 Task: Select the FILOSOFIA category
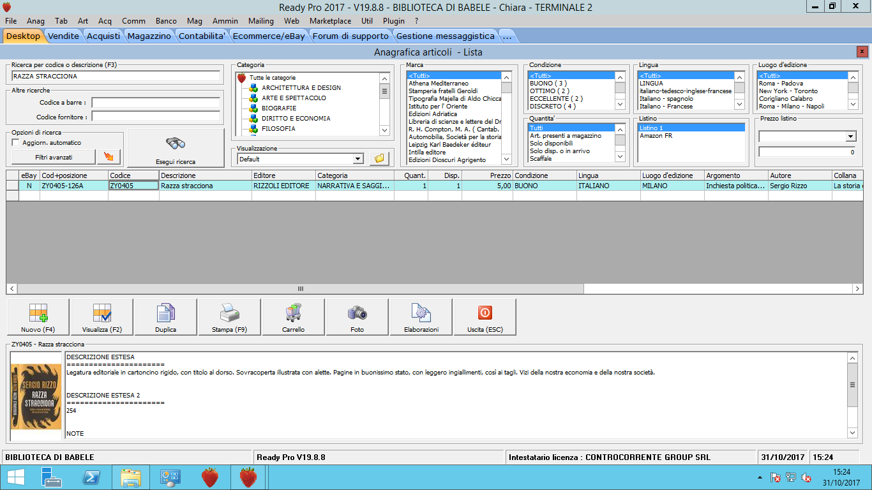(x=278, y=129)
